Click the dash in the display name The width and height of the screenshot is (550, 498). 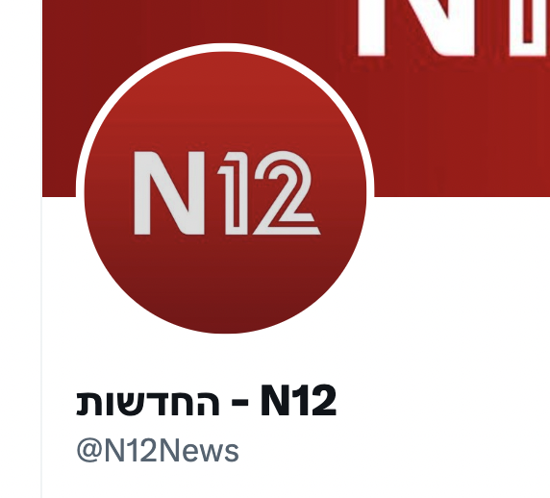click(240, 404)
